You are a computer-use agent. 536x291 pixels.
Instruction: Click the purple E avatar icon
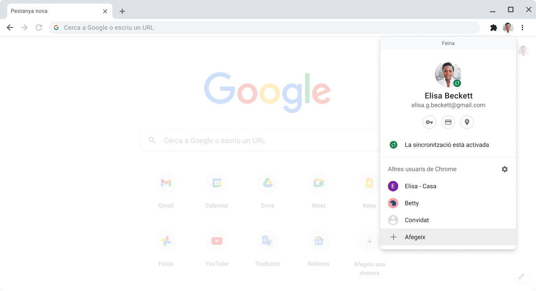pos(393,186)
